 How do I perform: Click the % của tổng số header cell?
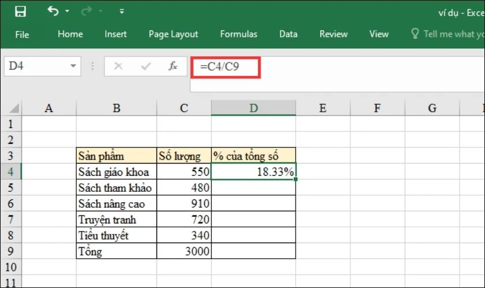253,156
